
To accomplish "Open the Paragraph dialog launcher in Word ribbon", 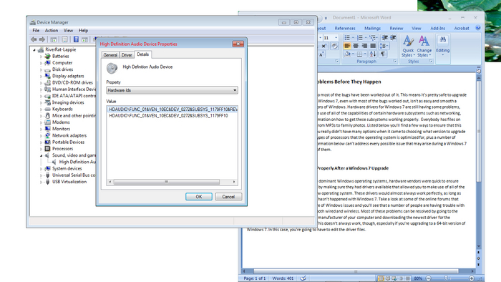I will (x=395, y=61).
